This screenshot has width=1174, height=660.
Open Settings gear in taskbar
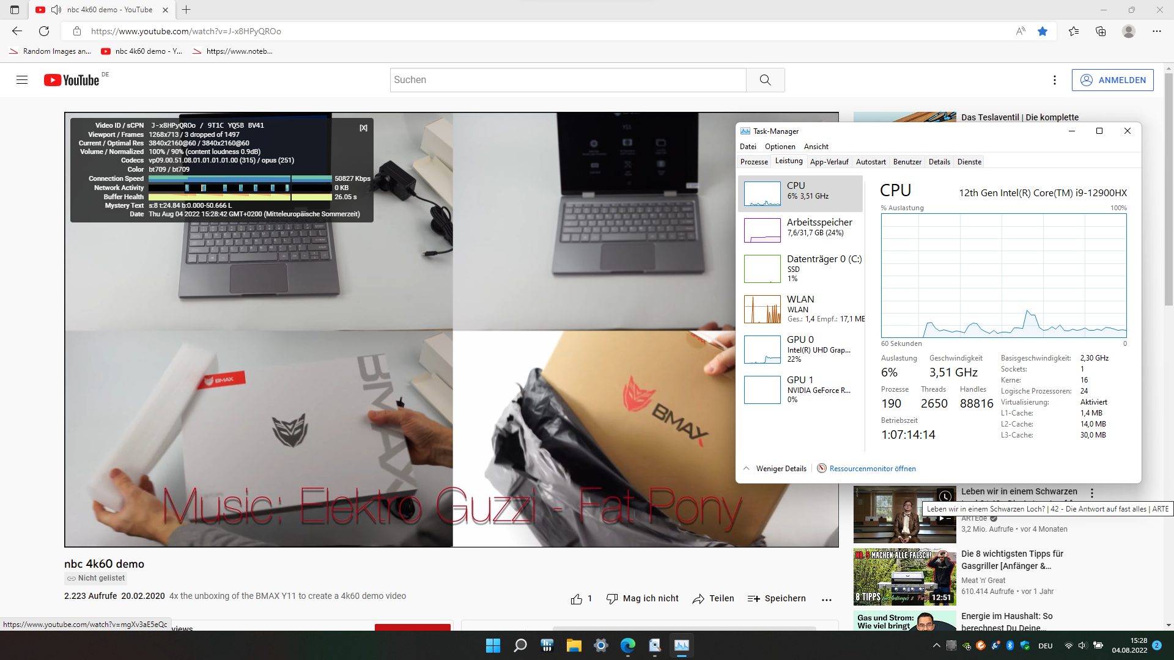click(x=600, y=645)
